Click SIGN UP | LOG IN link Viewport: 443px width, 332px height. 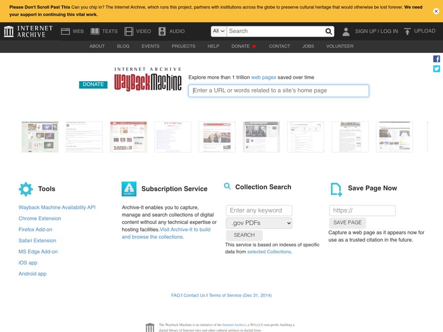(x=377, y=31)
